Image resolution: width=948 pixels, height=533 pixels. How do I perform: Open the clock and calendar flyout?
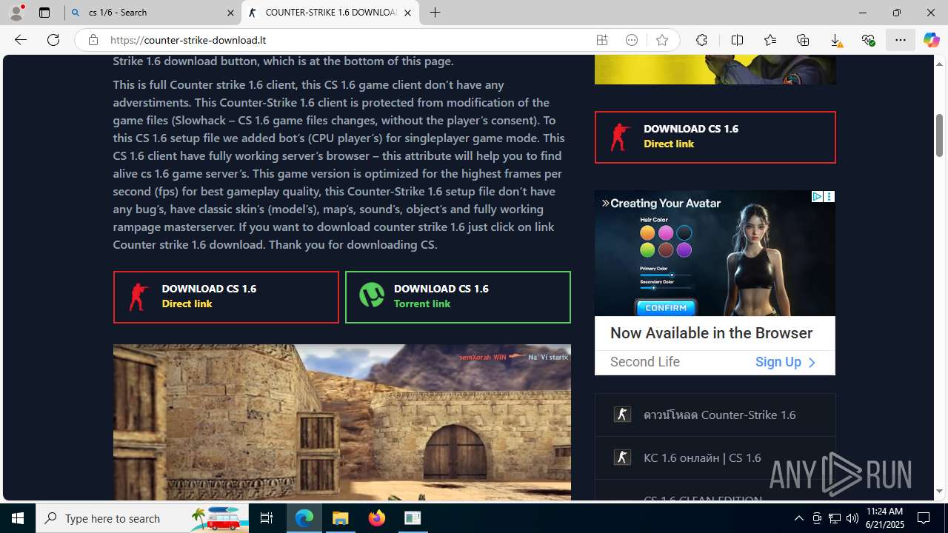[884, 518]
